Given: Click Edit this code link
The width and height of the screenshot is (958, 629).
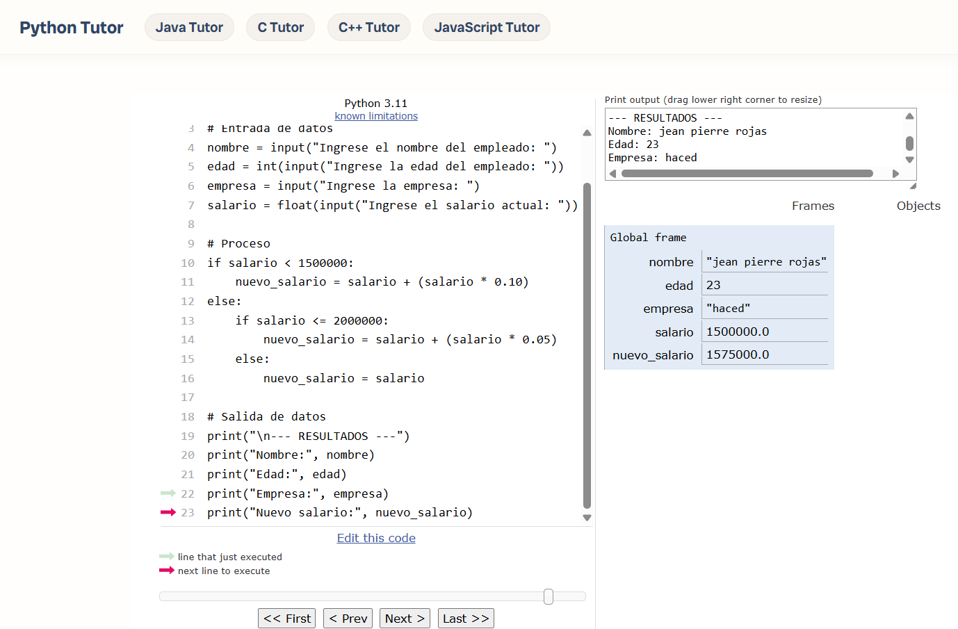Looking at the screenshot, I should [x=376, y=538].
